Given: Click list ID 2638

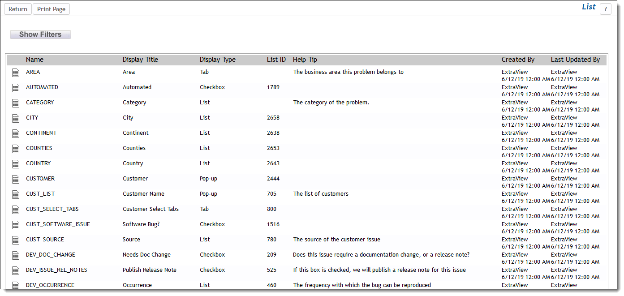Looking at the screenshot, I should [273, 133].
